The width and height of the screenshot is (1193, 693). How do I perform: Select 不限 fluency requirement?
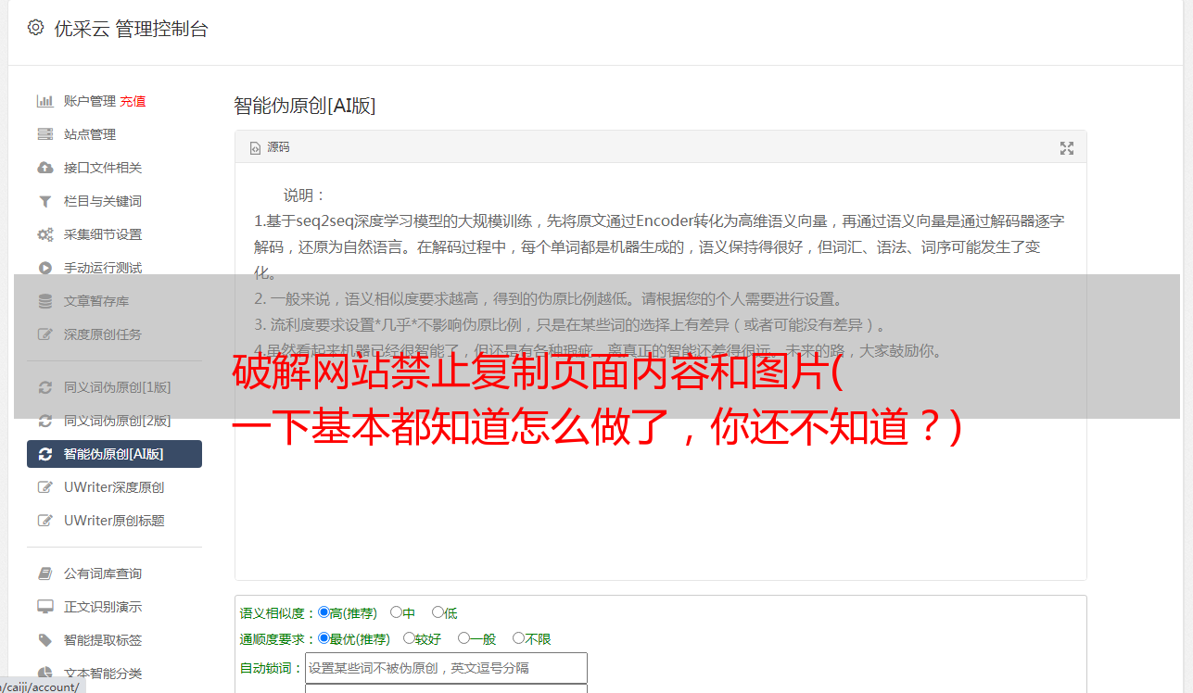pos(518,638)
